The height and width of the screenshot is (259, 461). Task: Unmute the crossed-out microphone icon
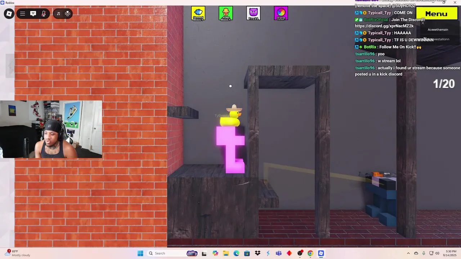coord(44,14)
